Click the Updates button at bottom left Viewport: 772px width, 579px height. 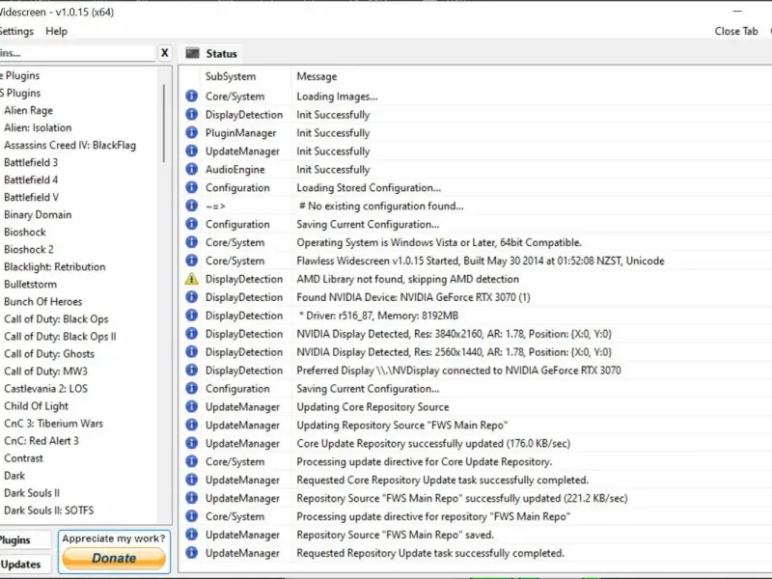(x=23, y=565)
